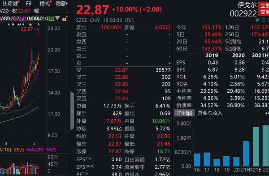Select the 买五 price 22.83
The height and width of the screenshot is (176, 269).
(x=121, y=99)
